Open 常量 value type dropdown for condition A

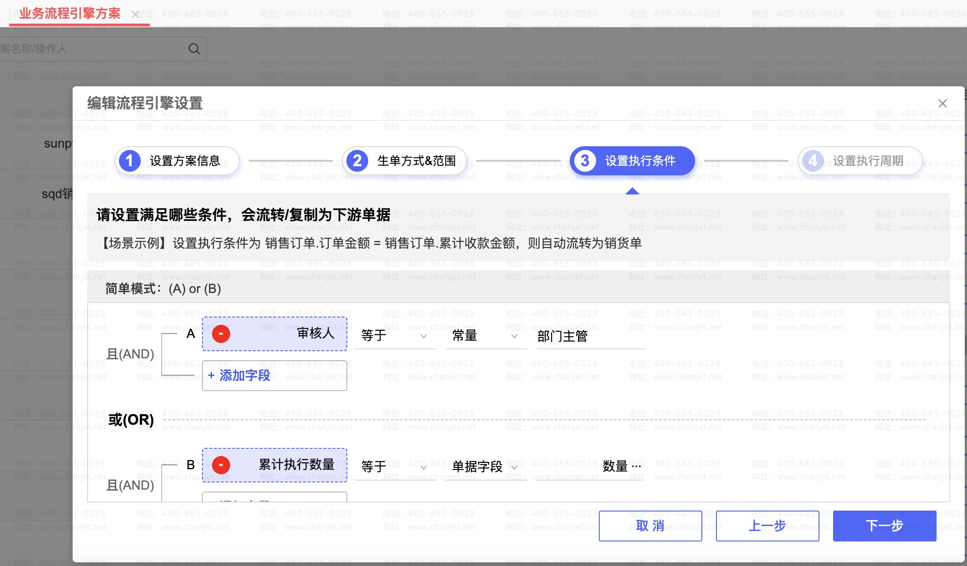[486, 336]
